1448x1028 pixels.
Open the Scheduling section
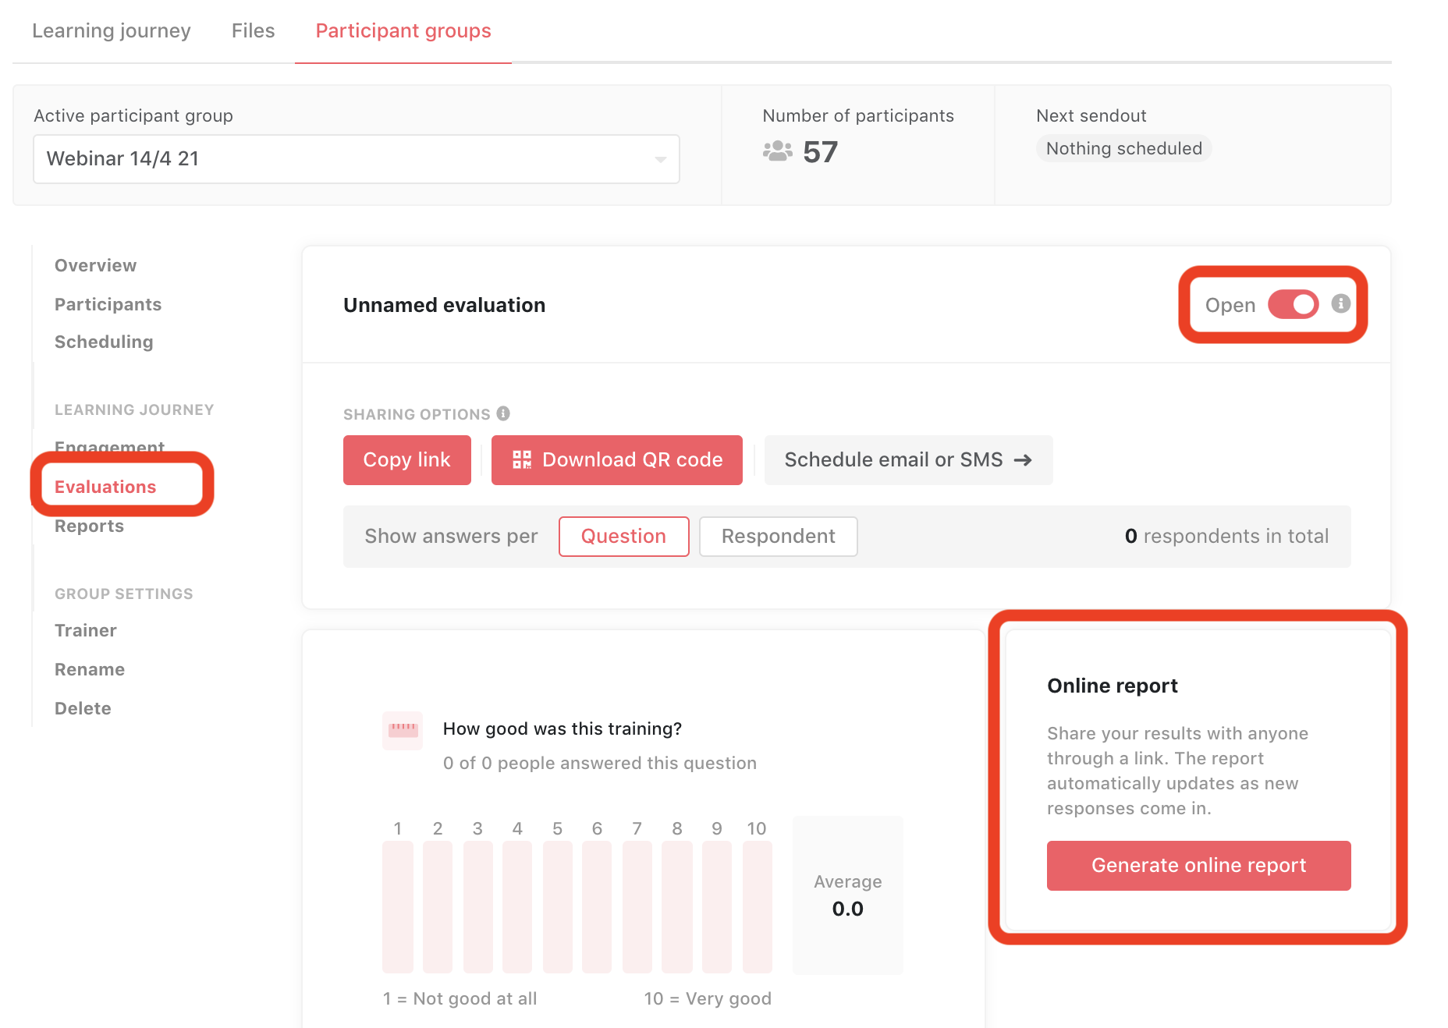point(104,342)
